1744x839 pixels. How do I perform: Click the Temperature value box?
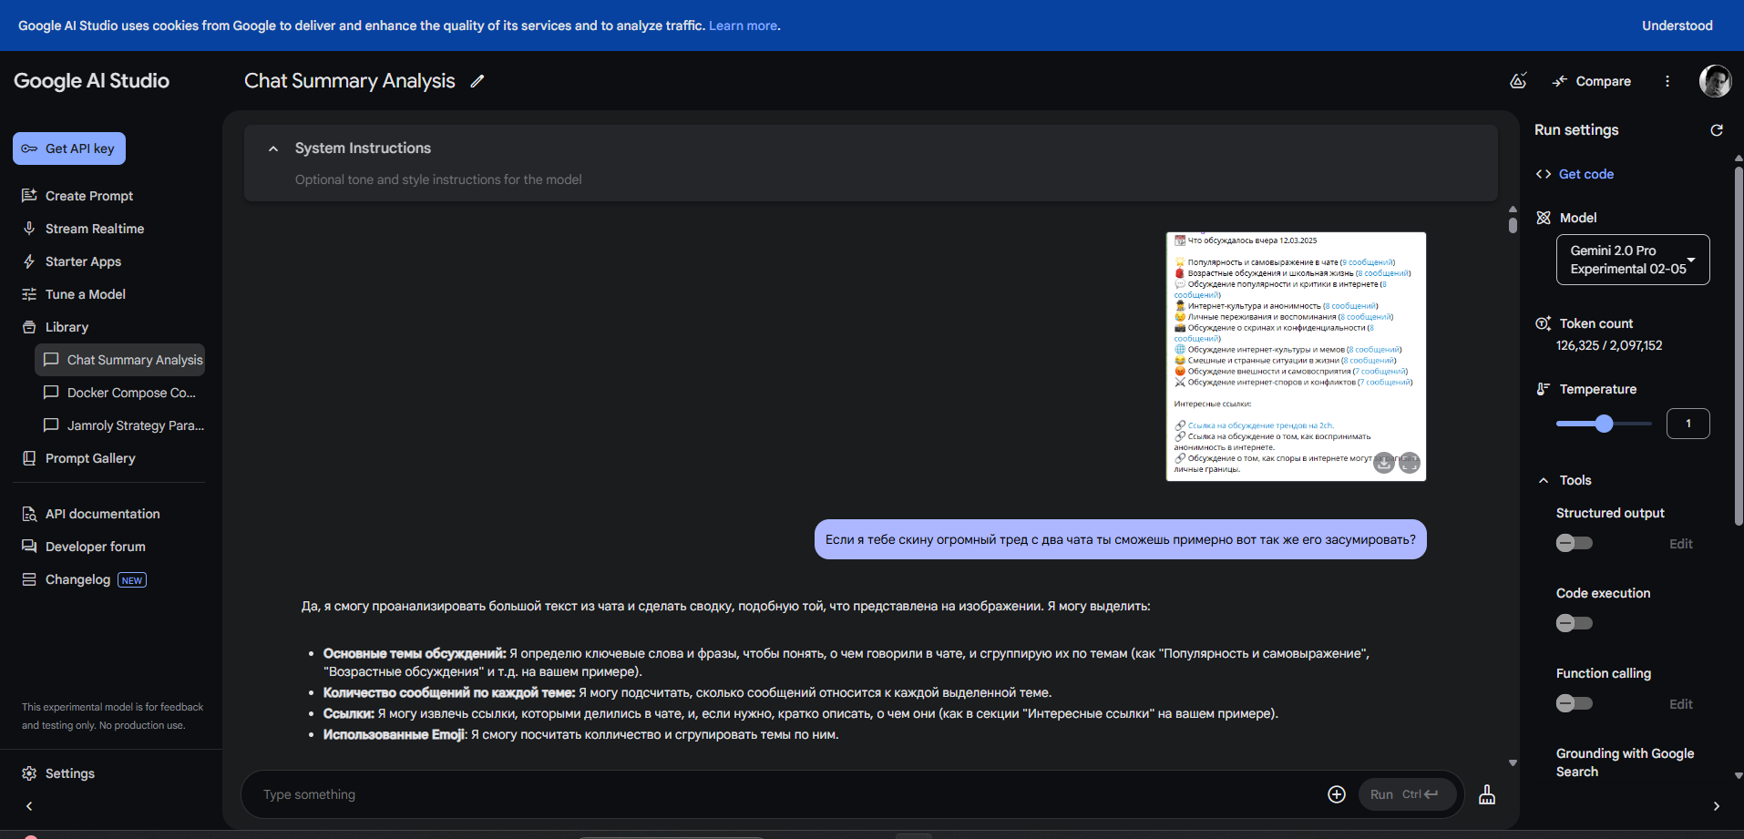(1688, 424)
